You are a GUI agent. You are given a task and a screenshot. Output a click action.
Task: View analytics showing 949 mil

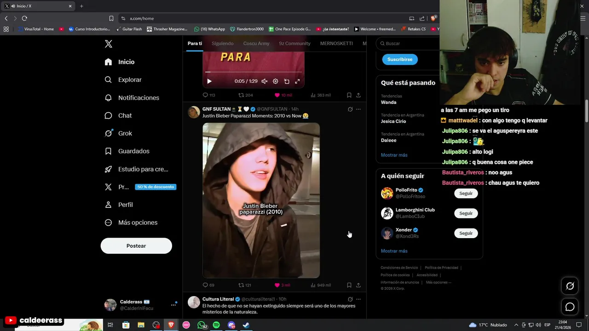[x=321, y=285]
